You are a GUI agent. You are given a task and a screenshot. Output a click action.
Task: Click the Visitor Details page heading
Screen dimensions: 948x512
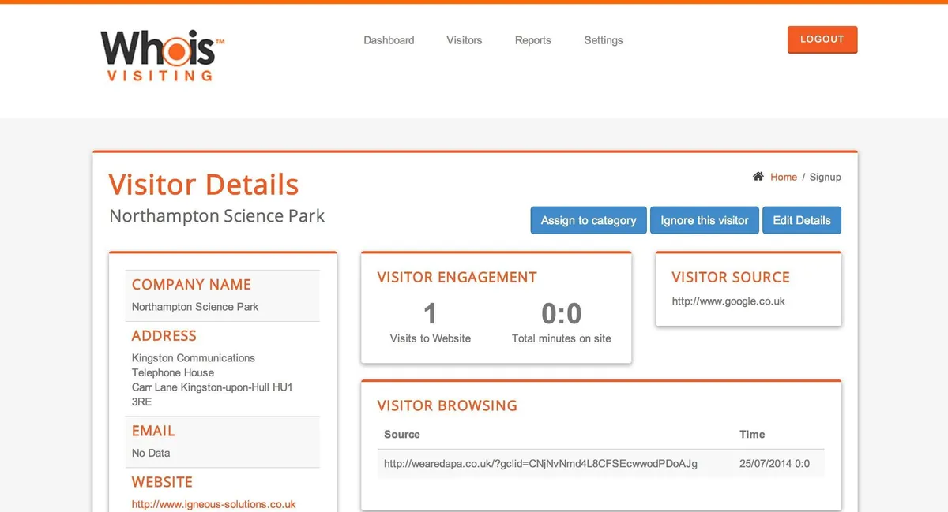coord(204,185)
